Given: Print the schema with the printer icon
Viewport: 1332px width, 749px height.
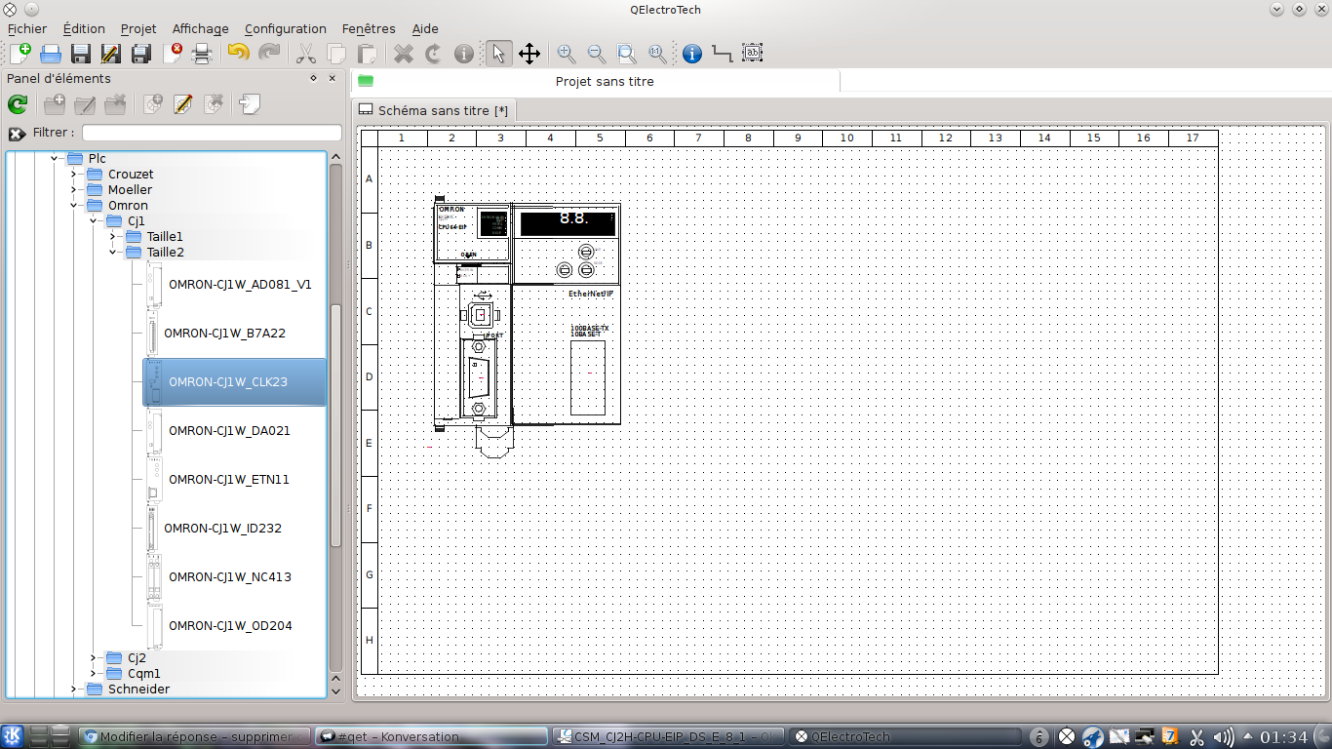Looking at the screenshot, I should tap(202, 54).
